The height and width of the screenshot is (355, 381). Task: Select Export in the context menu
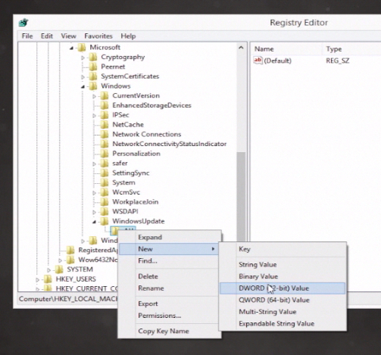pos(170,304)
